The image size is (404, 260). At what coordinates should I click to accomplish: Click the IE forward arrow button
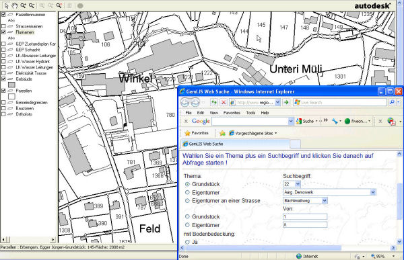coord(195,102)
